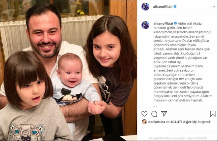Screen dimensions: 218x141
Task: View the 404.471 diğer kişi likes list
Action: pyautogui.click(x=184, y=122)
